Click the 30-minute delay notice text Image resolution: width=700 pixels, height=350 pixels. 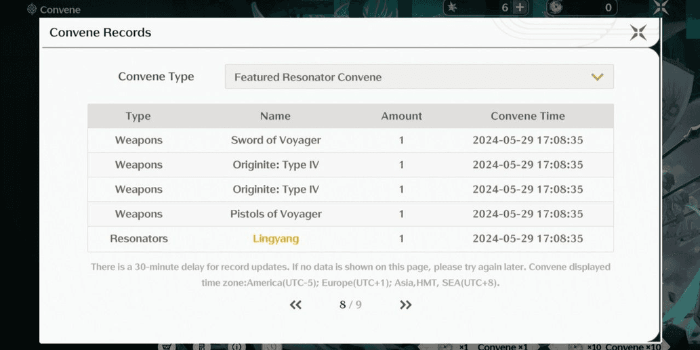click(350, 275)
